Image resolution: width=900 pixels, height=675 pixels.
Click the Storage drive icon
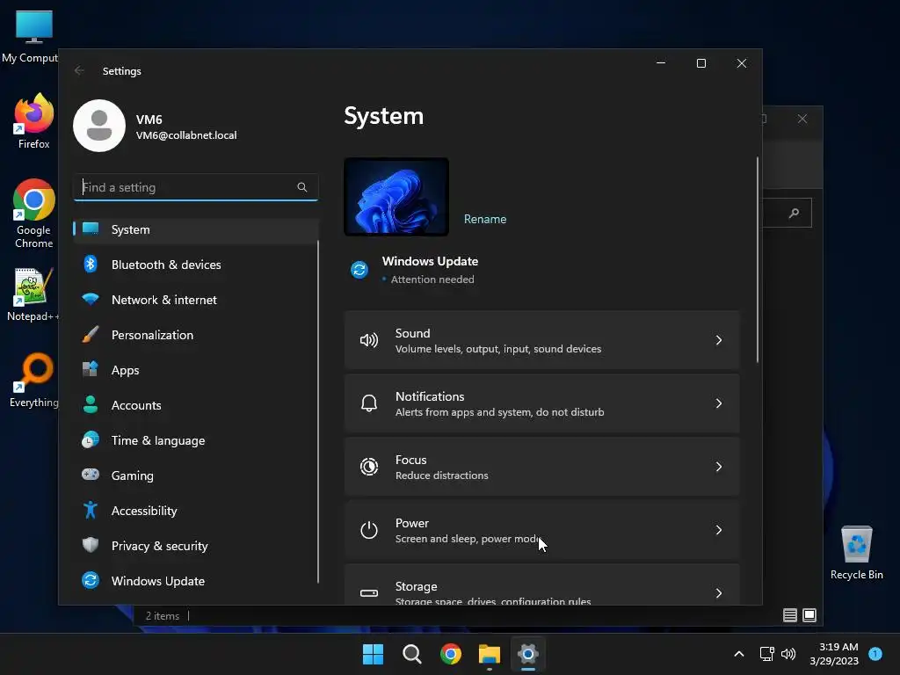coord(369,593)
